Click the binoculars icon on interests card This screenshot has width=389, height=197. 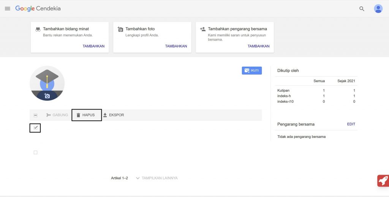pos(38,29)
